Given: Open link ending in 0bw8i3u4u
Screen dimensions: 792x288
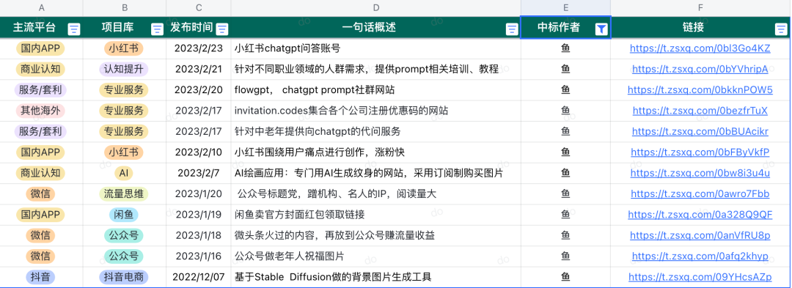Looking at the screenshot, I should pyautogui.click(x=700, y=173).
